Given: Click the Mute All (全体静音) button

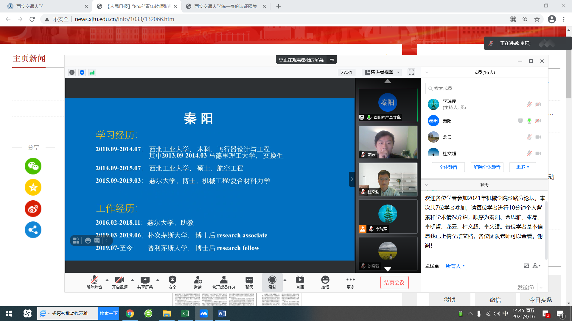Looking at the screenshot, I should [448, 167].
